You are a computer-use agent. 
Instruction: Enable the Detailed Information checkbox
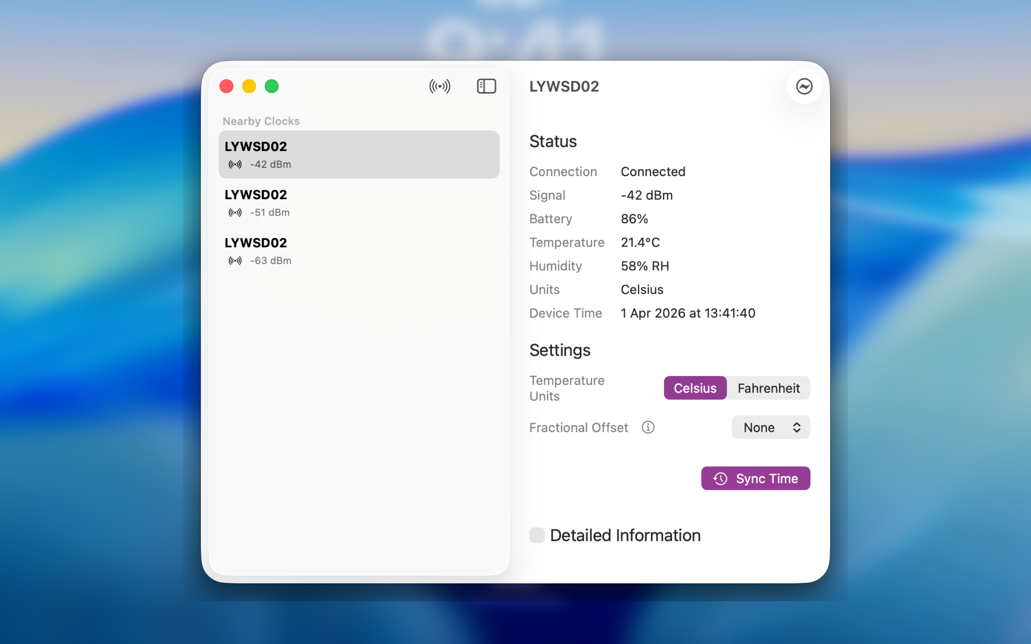click(x=537, y=535)
